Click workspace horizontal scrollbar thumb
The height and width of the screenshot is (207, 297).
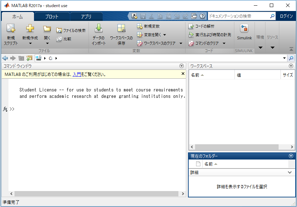237,147
